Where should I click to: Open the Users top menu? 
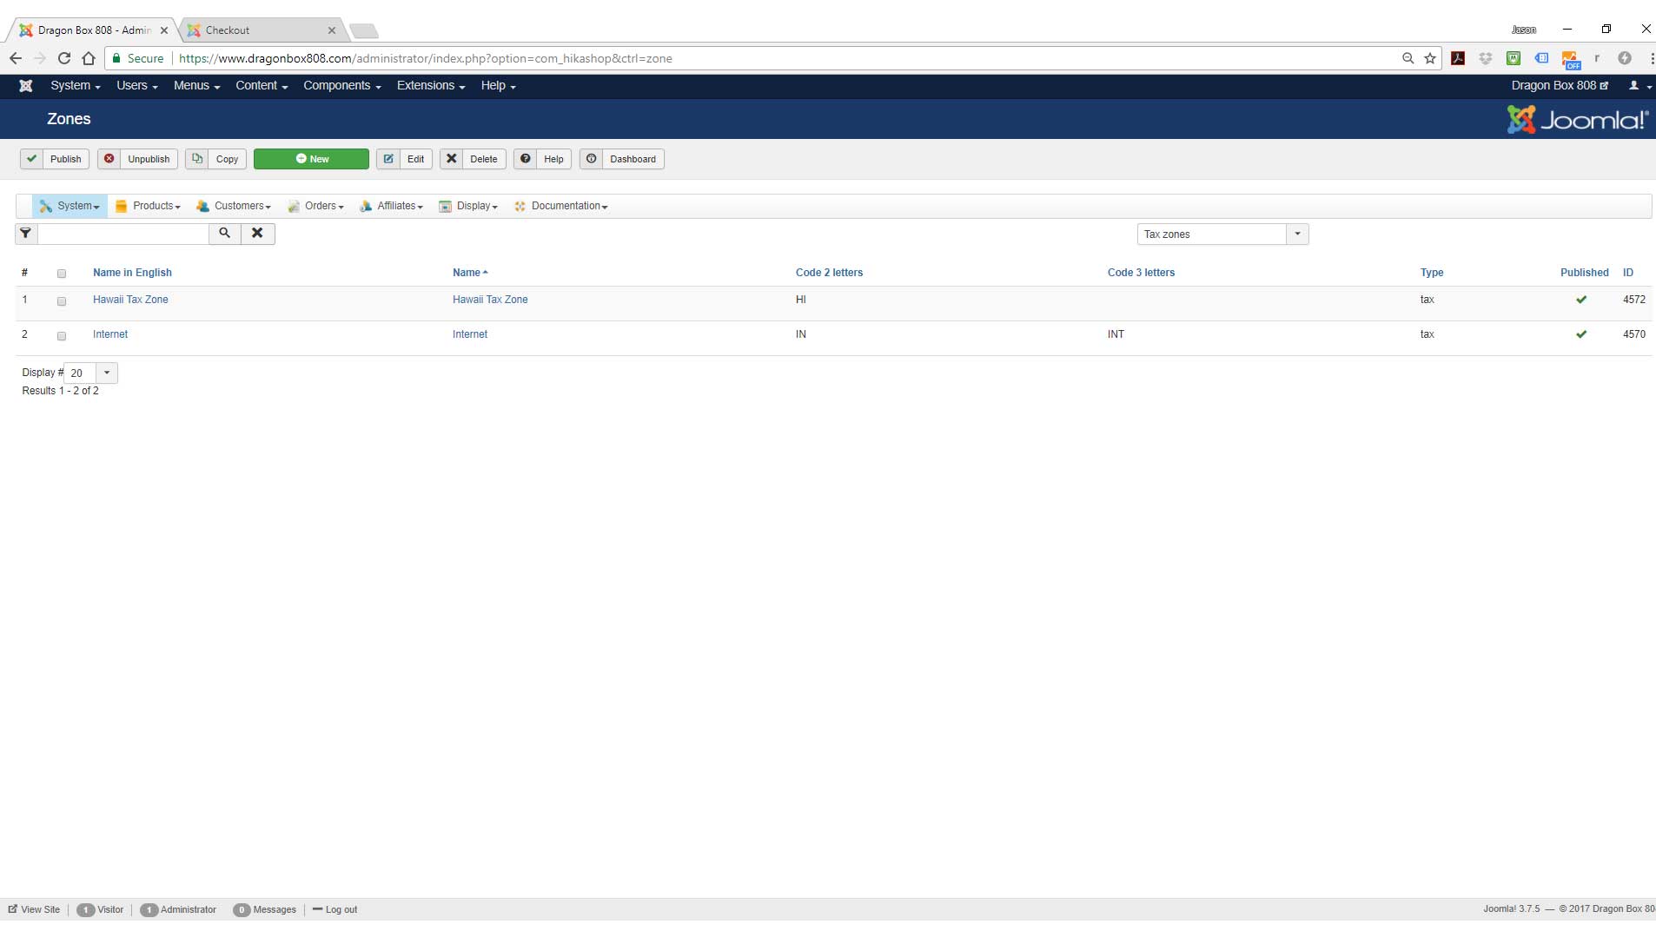pyautogui.click(x=137, y=85)
